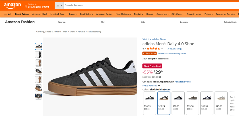Open the Best Sellers nav item
This screenshot has width=239, height=116.
86,14
